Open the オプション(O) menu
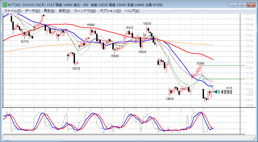Screen dimensions: 258x142 coord(110,11)
